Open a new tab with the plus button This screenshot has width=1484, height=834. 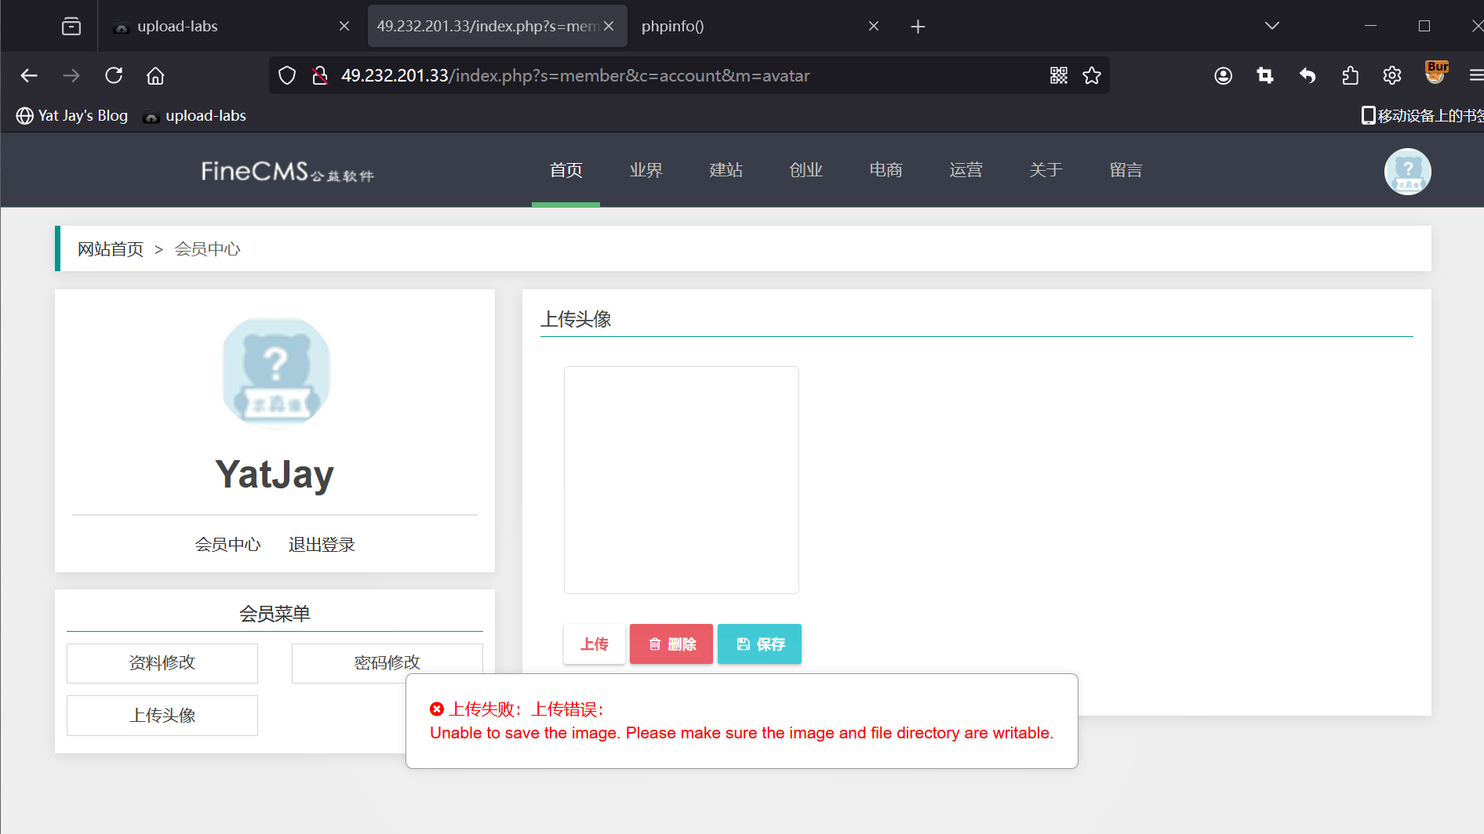[x=918, y=27]
